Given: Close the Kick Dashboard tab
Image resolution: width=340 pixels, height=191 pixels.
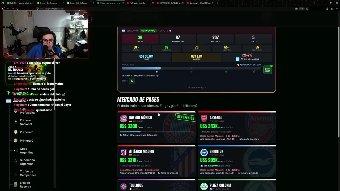Looking at the screenshot, I should 93,3.
